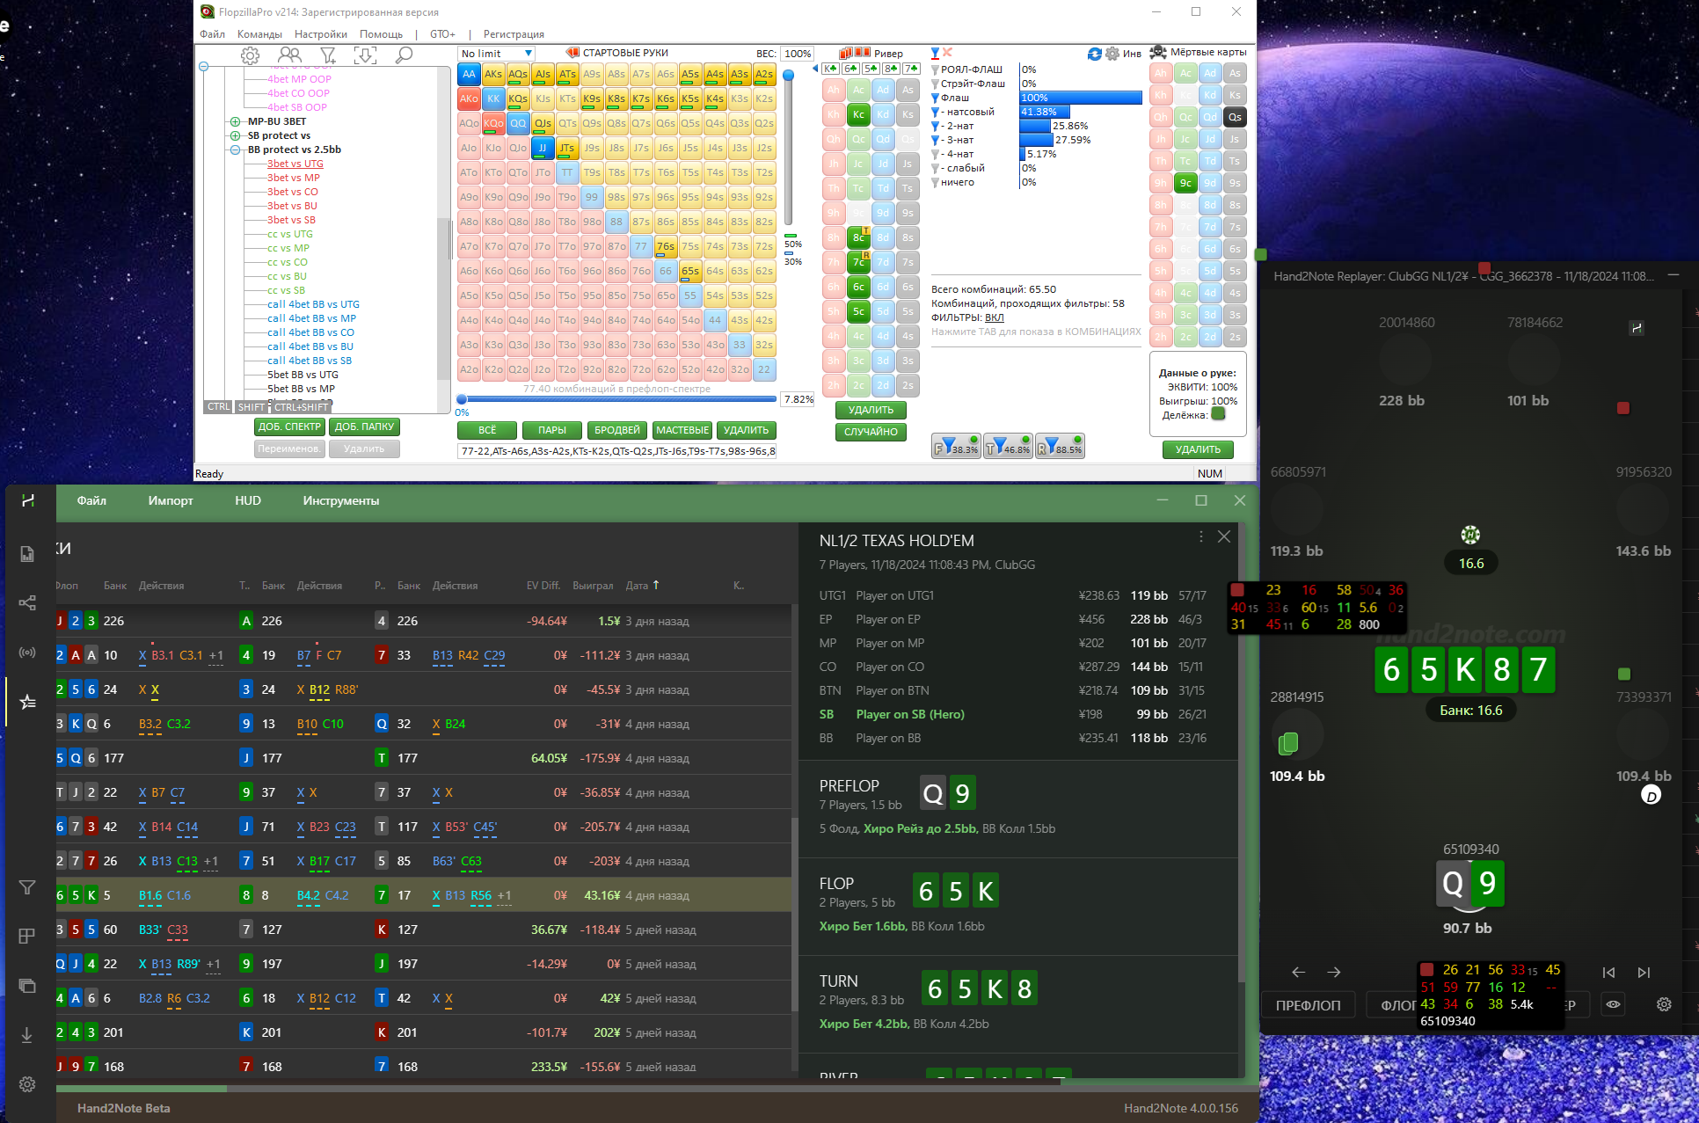Click the flop filter button showing 38.3%
This screenshot has height=1123, width=1699.
(x=956, y=447)
